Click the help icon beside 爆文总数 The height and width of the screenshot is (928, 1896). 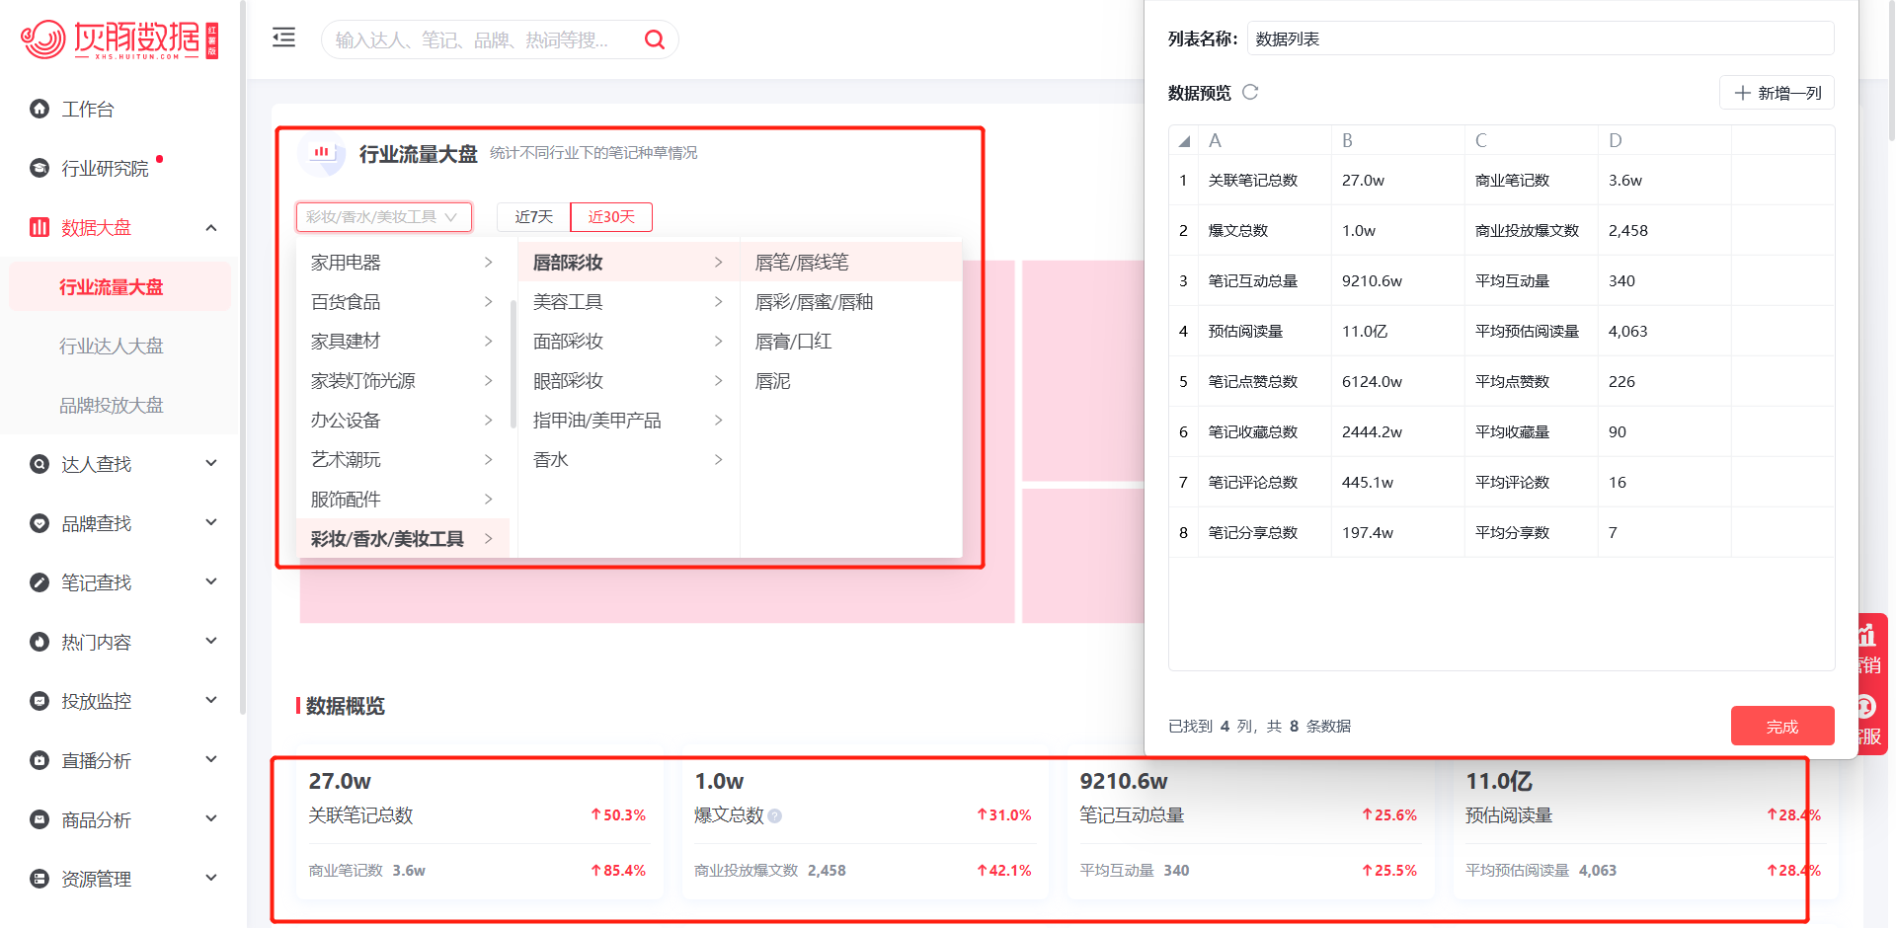pos(775,816)
